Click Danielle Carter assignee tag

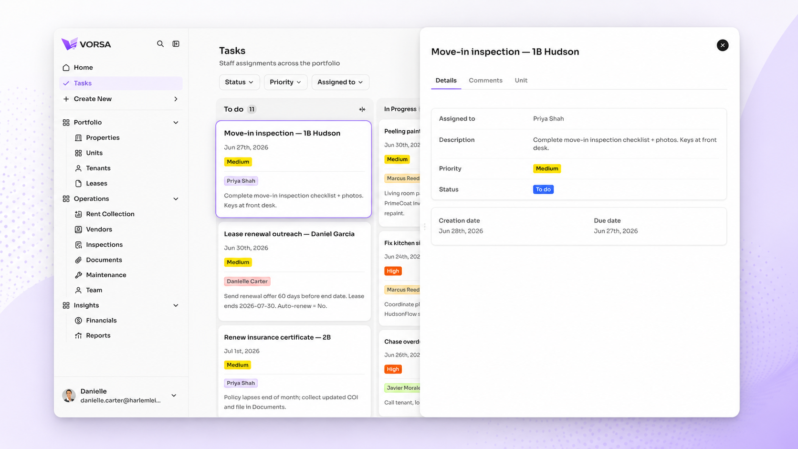click(x=247, y=282)
